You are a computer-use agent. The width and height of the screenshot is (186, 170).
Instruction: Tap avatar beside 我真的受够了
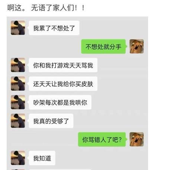(x=18, y=121)
